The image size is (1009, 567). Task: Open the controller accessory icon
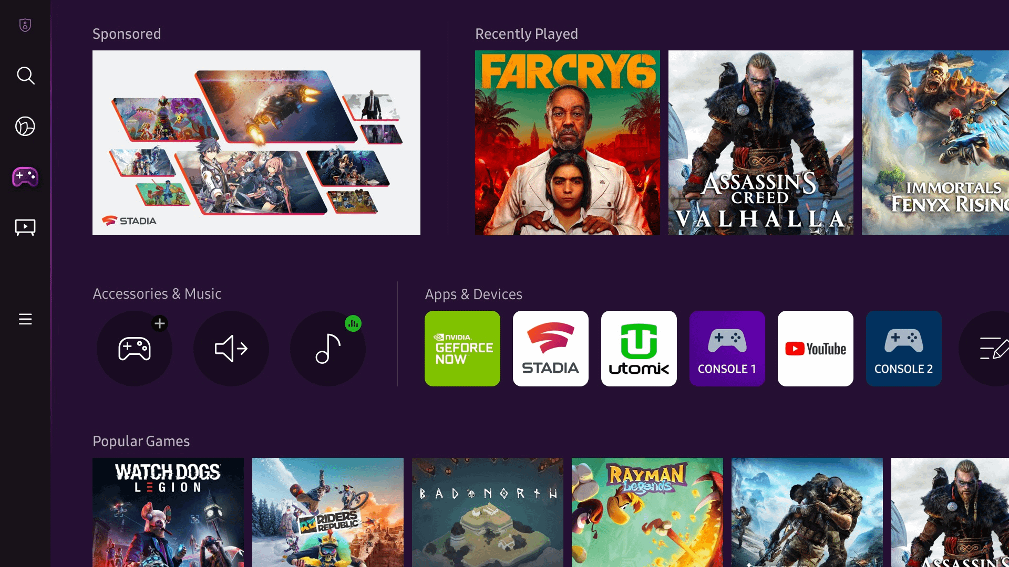click(135, 348)
